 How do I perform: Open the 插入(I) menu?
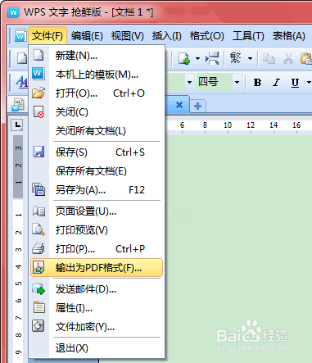[166, 36]
